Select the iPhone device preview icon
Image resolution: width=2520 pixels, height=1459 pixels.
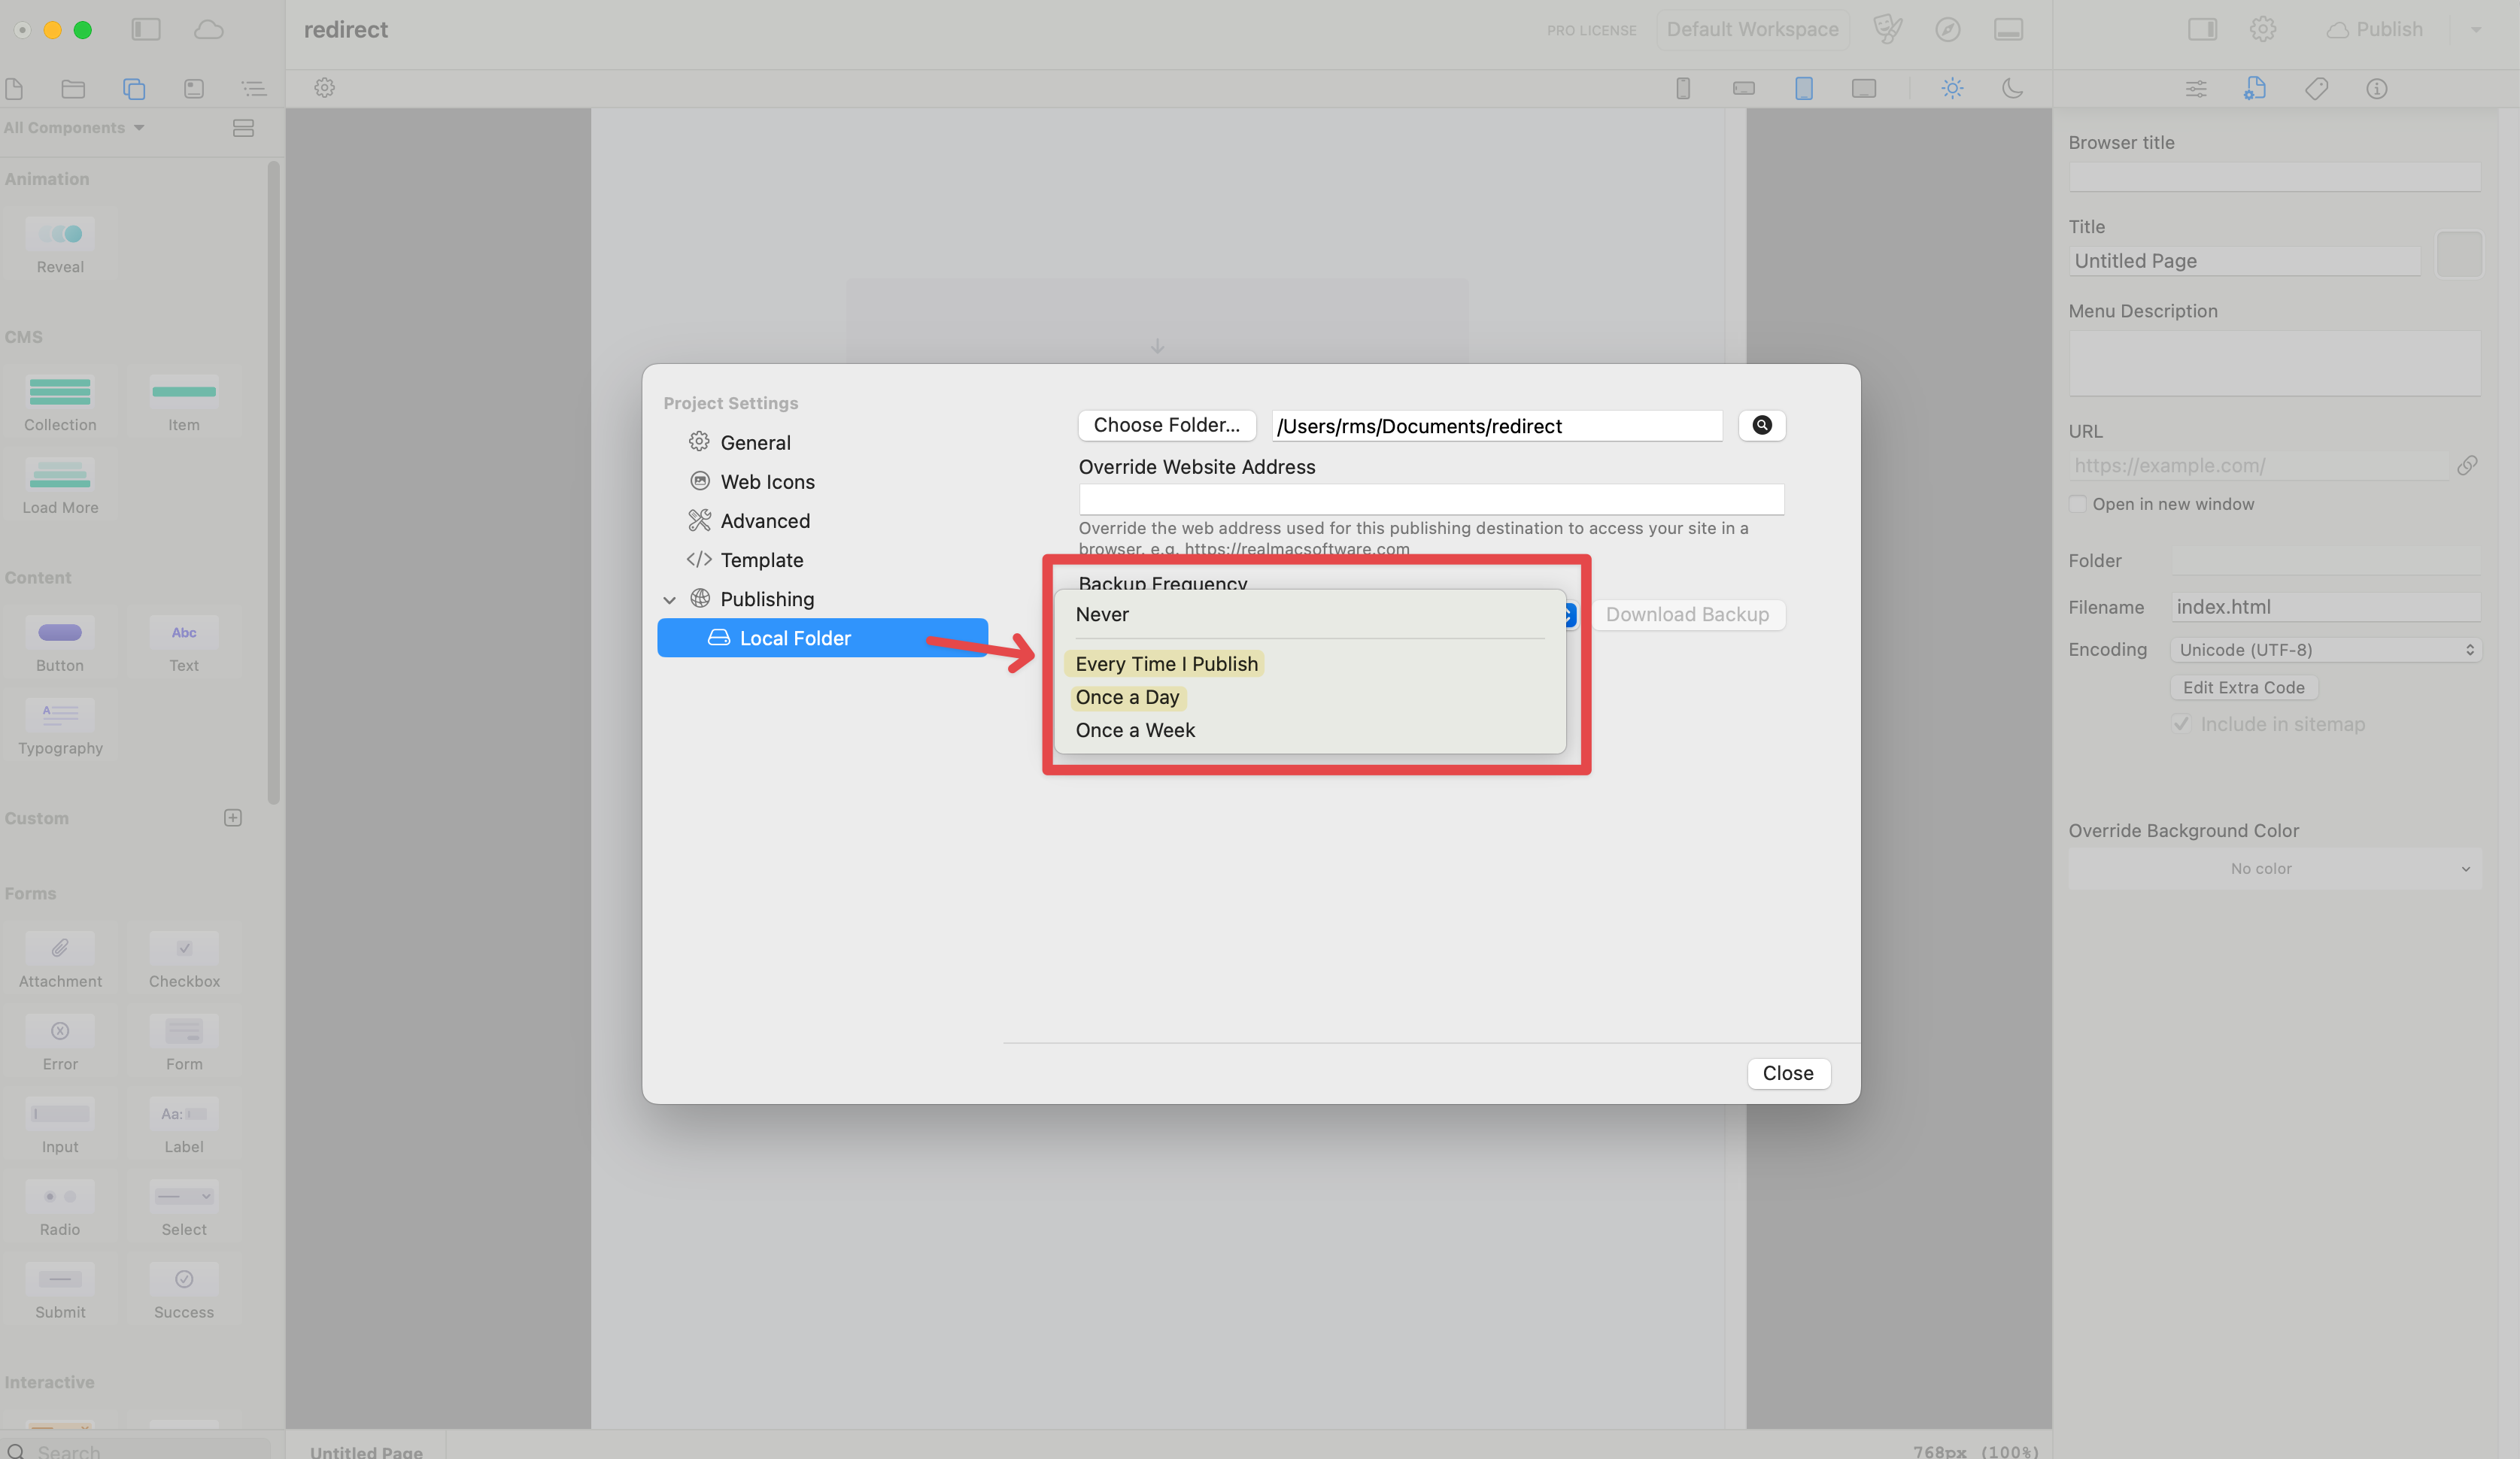point(1683,88)
